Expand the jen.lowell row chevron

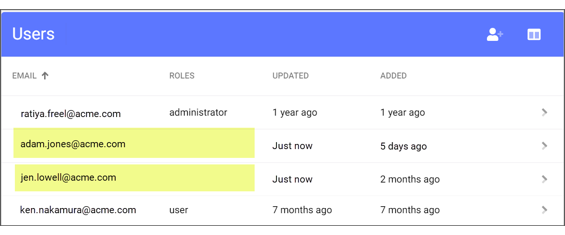[x=545, y=179]
